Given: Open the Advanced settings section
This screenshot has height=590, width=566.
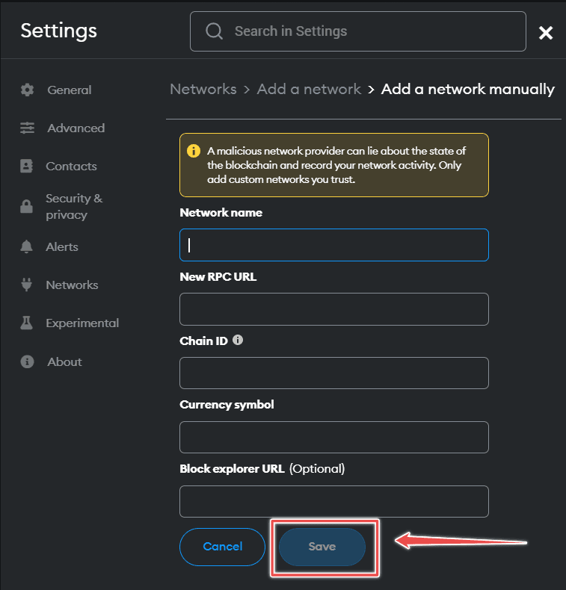Looking at the screenshot, I should coord(76,128).
